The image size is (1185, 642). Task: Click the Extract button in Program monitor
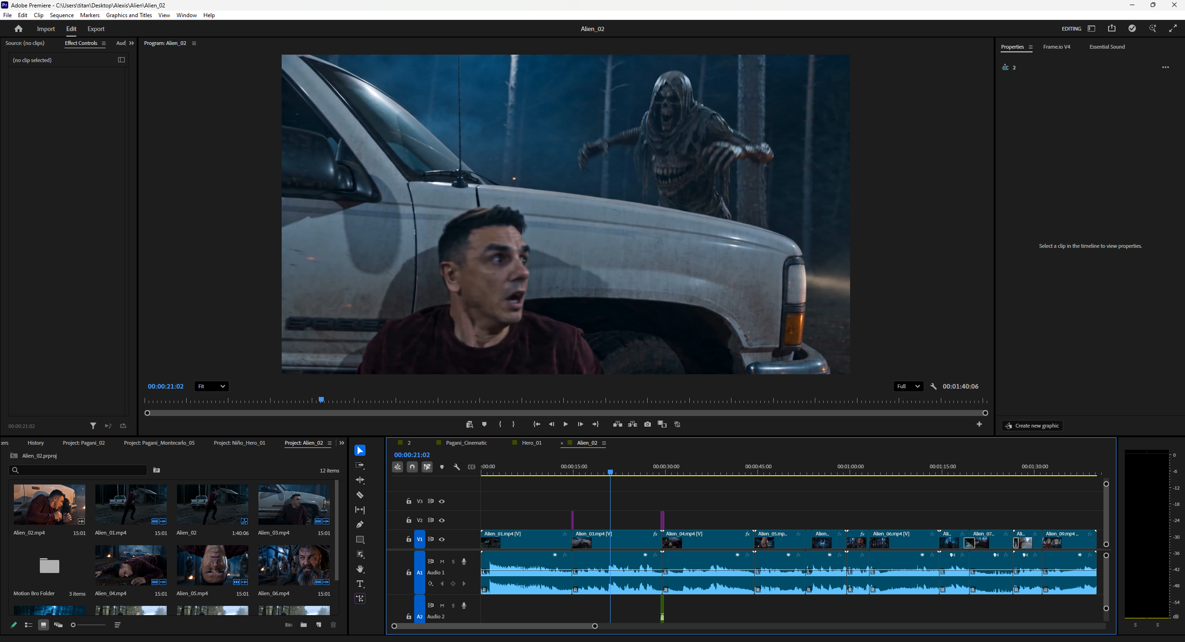[x=632, y=424]
